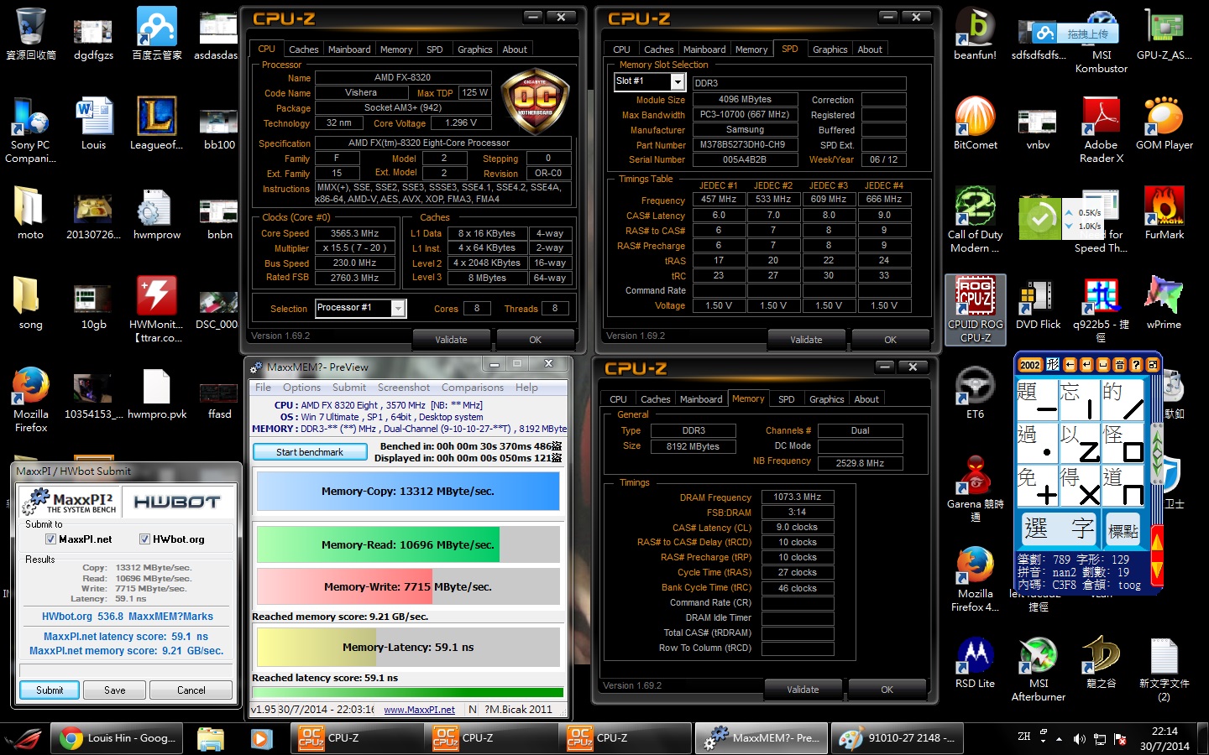
Task: Open the Recycle Bin desktop icon
Action: click(31, 34)
